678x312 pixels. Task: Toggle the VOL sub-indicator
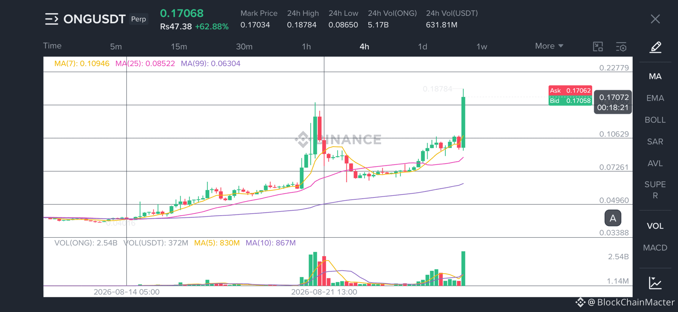655,226
